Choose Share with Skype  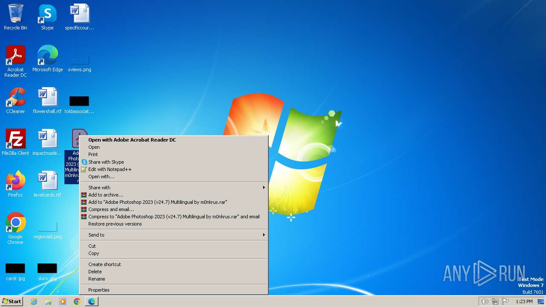pyautogui.click(x=174, y=162)
